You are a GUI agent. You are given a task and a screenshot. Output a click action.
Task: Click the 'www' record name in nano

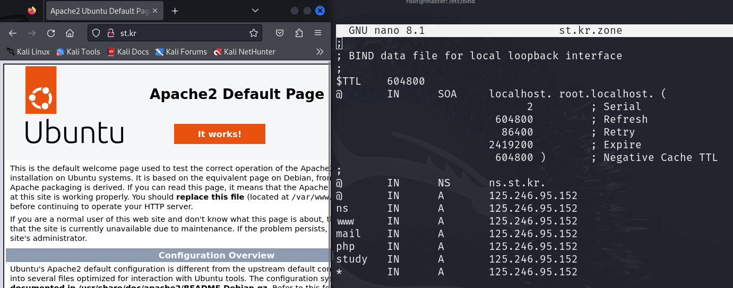pos(345,221)
